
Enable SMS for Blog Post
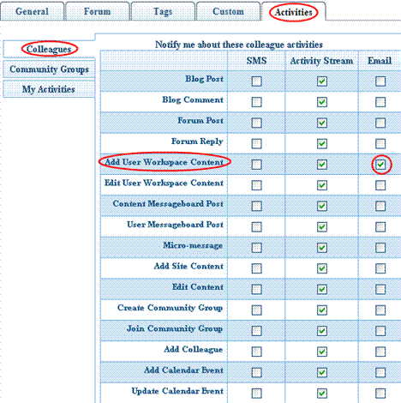256,81
